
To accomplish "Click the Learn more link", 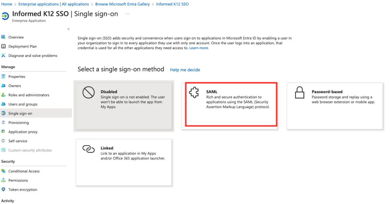I will coord(199,48).
